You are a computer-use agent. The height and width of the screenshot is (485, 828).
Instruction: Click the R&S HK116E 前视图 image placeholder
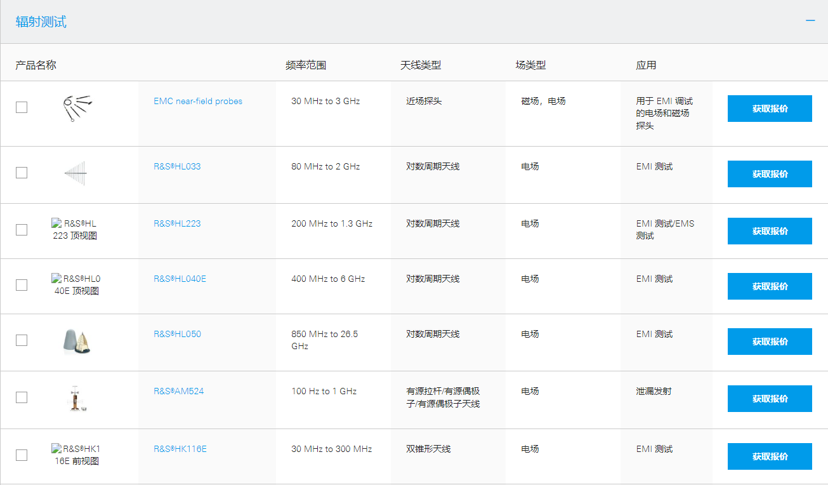click(75, 455)
